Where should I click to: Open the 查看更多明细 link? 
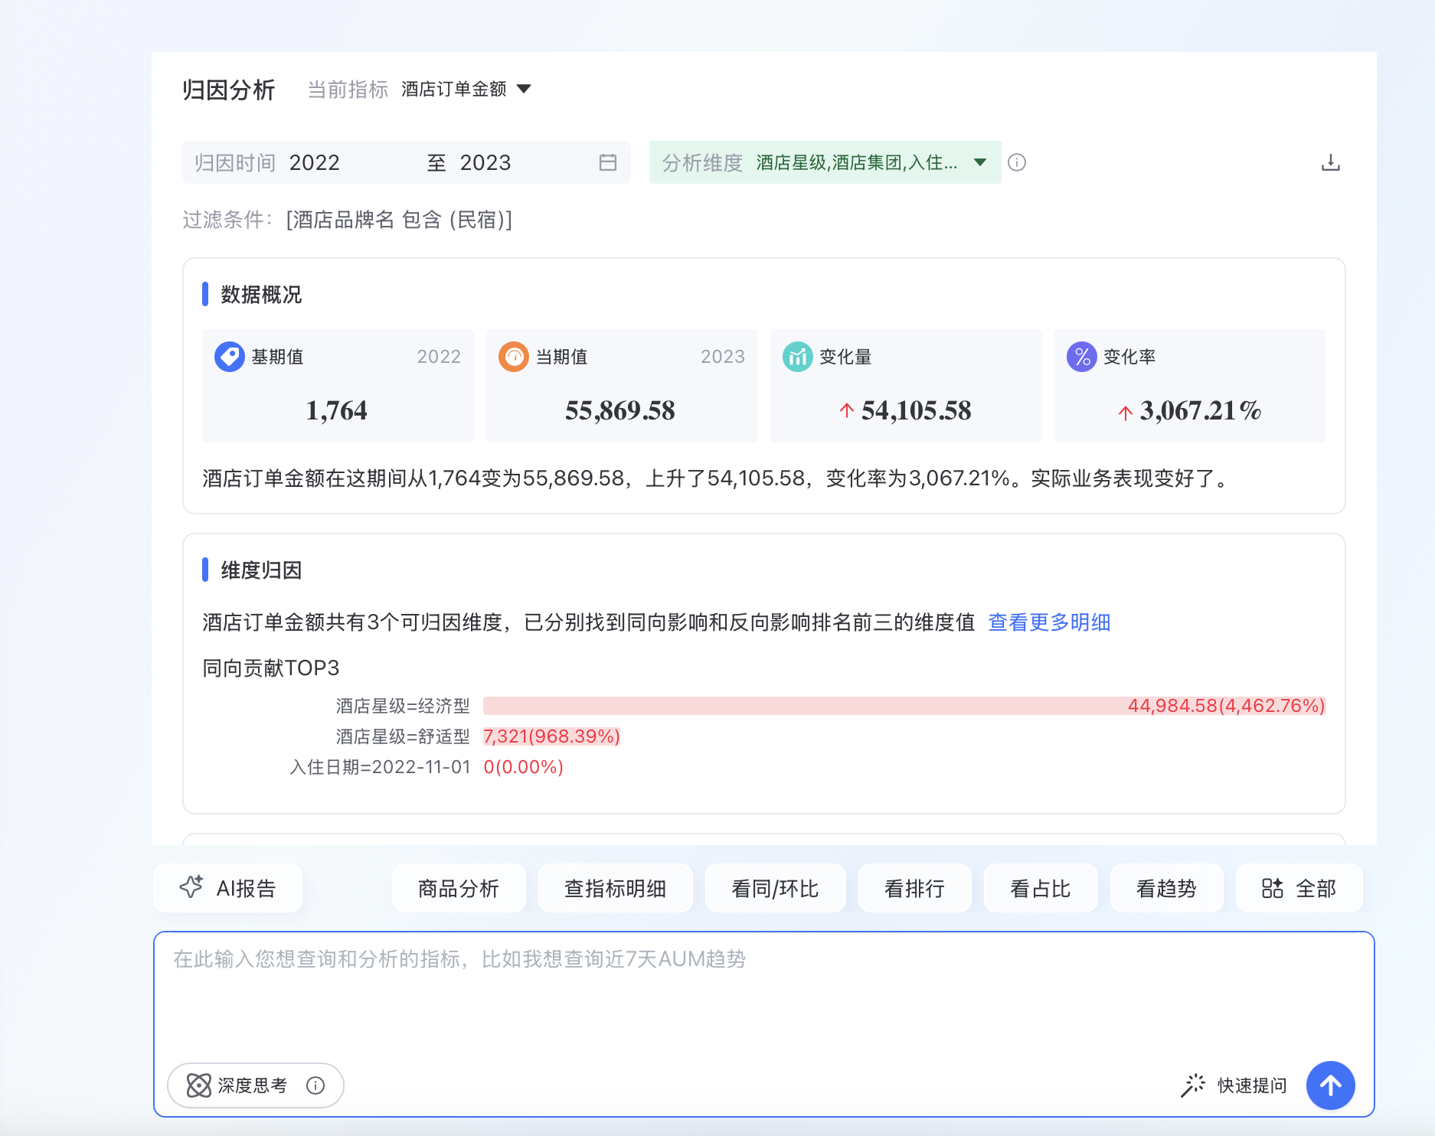(x=1049, y=622)
